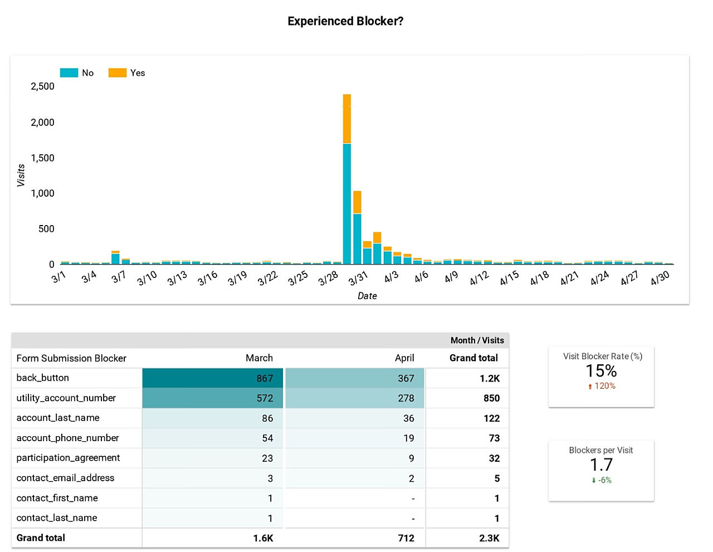Click the red up arrow beside 120%
This screenshot has width=713, height=552.
pos(590,387)
